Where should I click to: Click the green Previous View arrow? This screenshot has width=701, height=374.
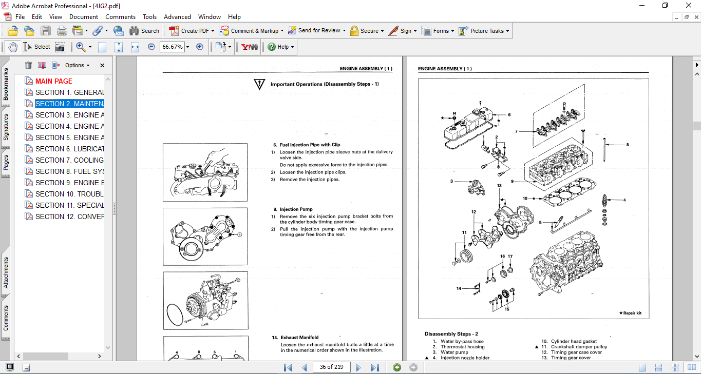point(396,367)
